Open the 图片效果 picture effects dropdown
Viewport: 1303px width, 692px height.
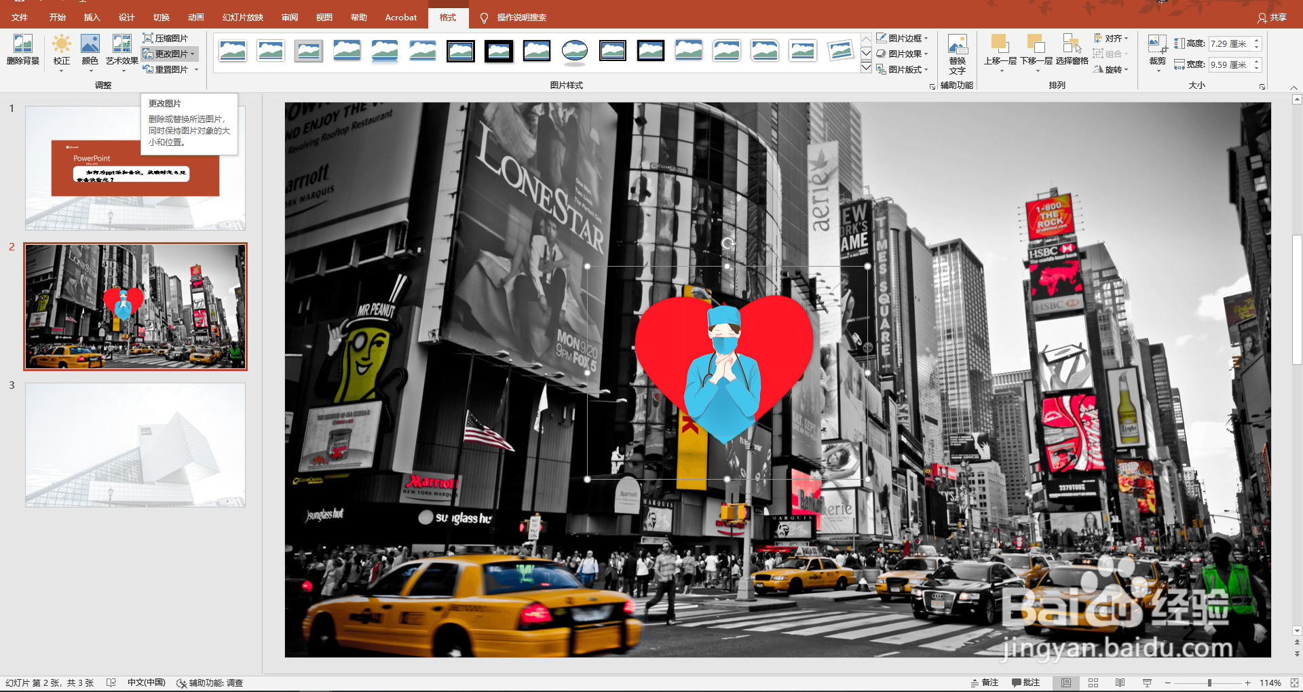click(902, 54)
